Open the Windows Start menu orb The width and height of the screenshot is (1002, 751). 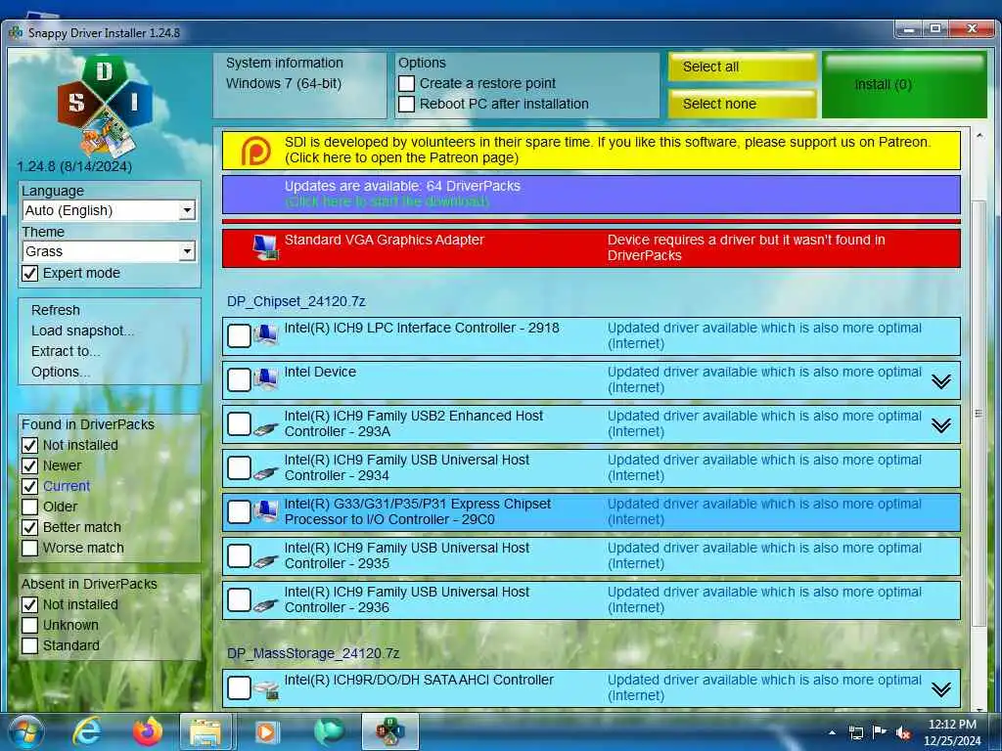pos(26,731)
